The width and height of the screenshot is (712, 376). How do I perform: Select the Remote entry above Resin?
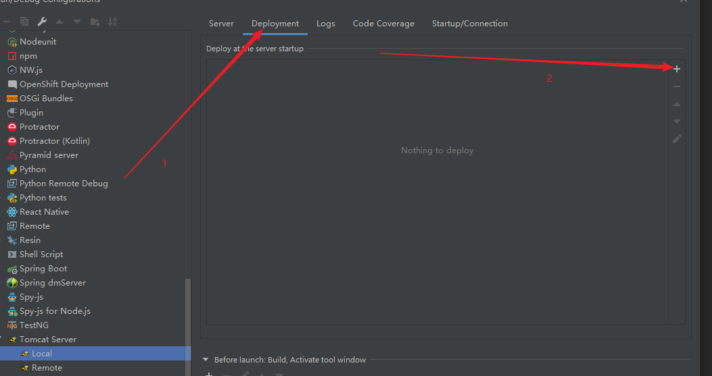click(x=34, y=226)
